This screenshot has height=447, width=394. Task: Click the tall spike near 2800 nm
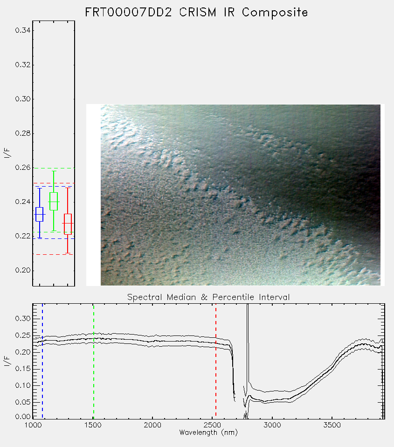coord(248,342)
